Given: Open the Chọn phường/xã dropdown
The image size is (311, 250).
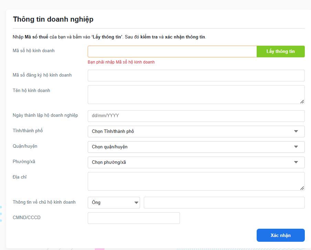Looking at the screenshot, I should pyautogui.click(x=196, y=162).
